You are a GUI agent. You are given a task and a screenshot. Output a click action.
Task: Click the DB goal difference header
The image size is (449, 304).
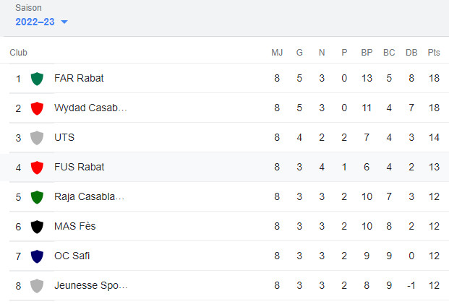[x=411, y=53]
